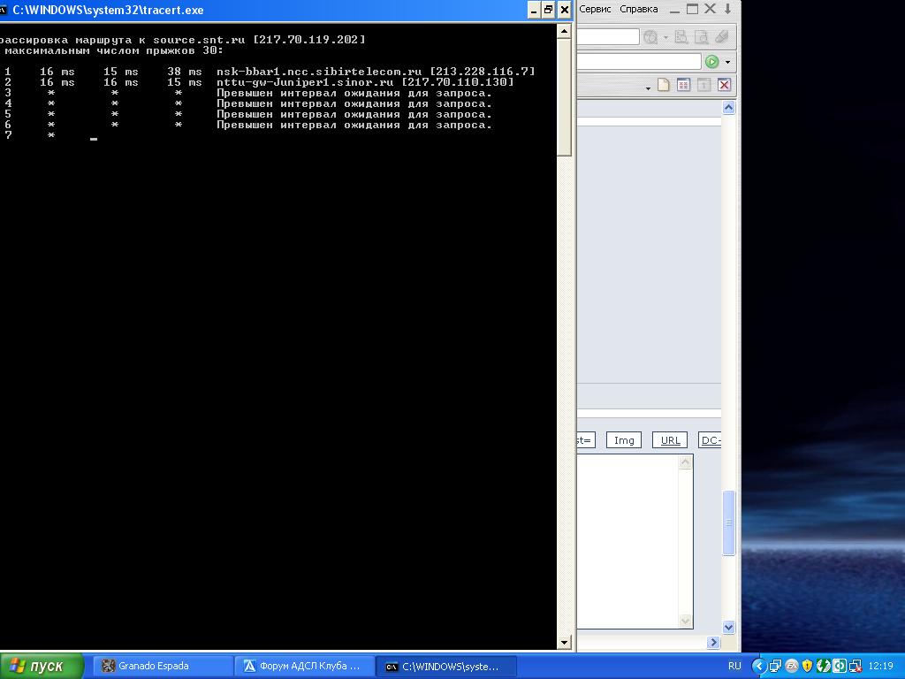
Task: Click the Img formatting button
Action: tap(624, 440)
